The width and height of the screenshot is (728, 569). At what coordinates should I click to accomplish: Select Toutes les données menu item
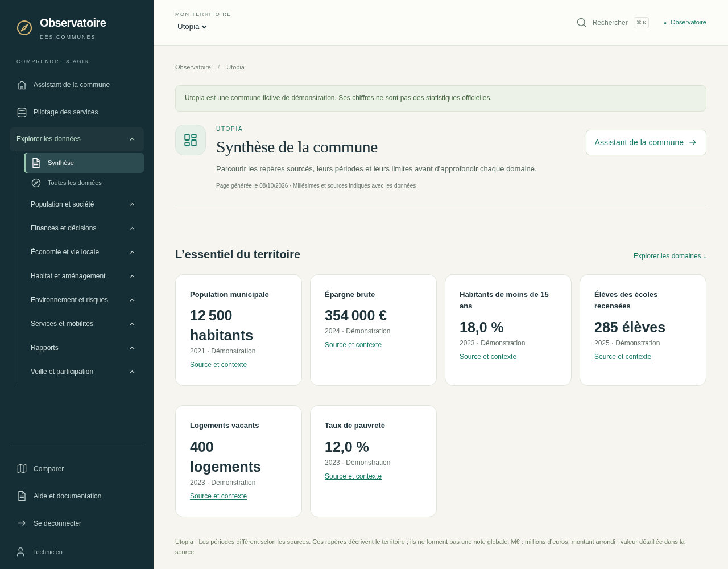84,183
